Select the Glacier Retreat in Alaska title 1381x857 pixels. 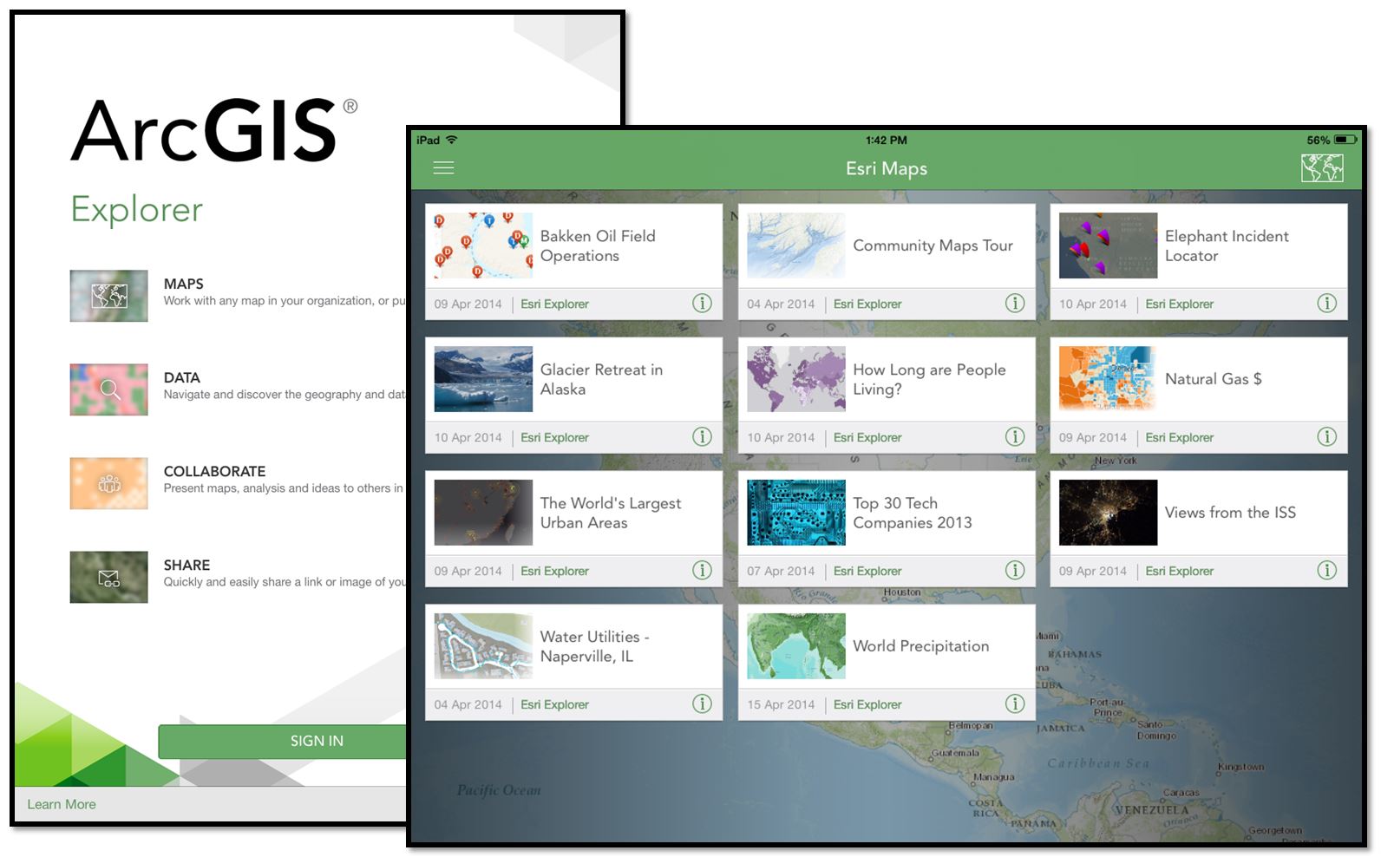point(601,379)
